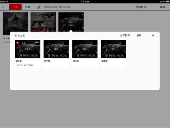The image size is (170, 128).
Task: Click the 第1集 episode label
Action: coord(19,61)
